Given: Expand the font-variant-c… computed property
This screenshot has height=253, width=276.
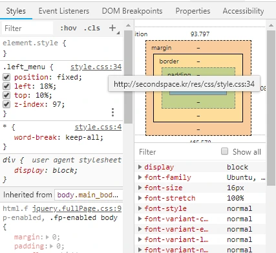Looking at the screenshot, I should [x=140, y=219].
